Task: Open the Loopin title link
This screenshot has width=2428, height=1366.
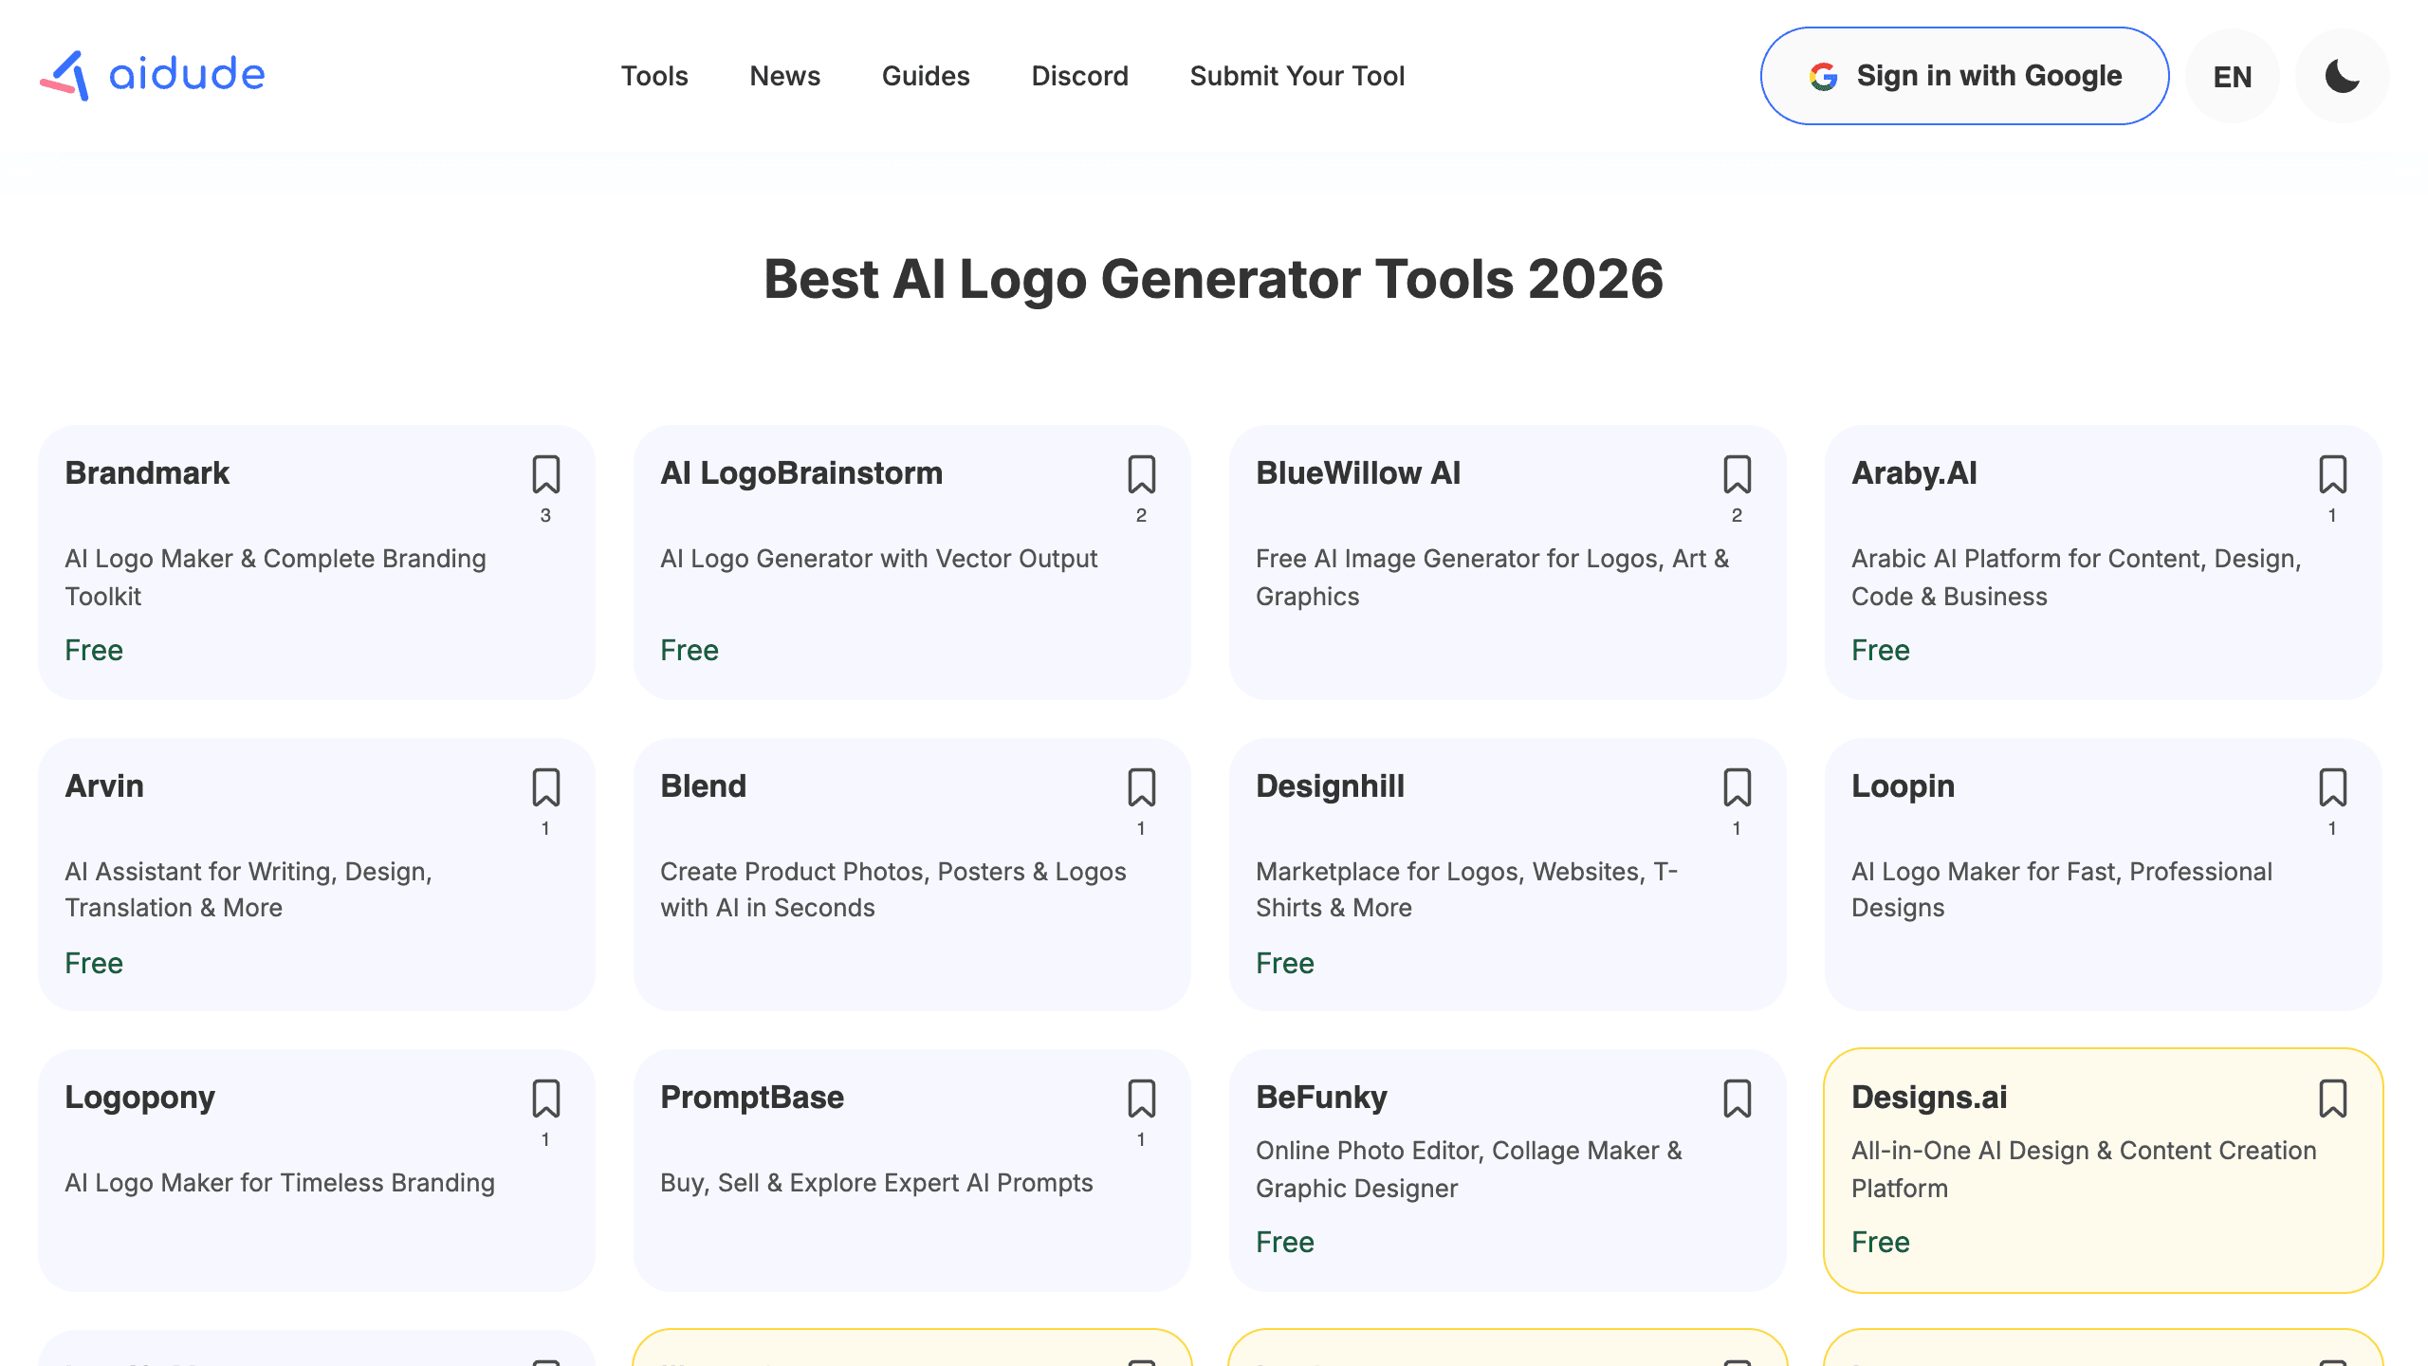Action: [x=1903, y=785]
